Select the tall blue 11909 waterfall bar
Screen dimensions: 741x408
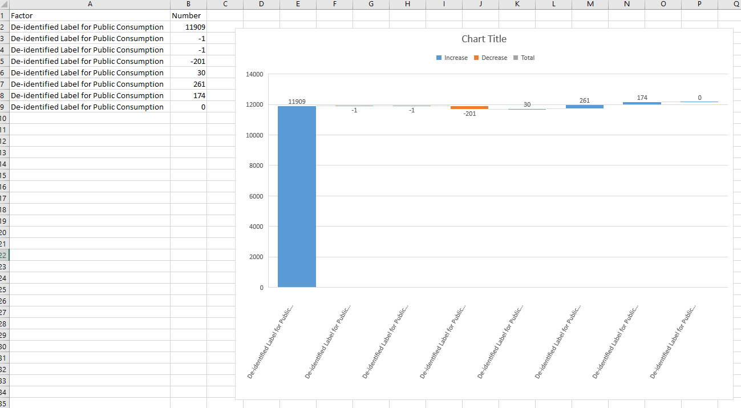pyautogui.click(x=297, y=196)
